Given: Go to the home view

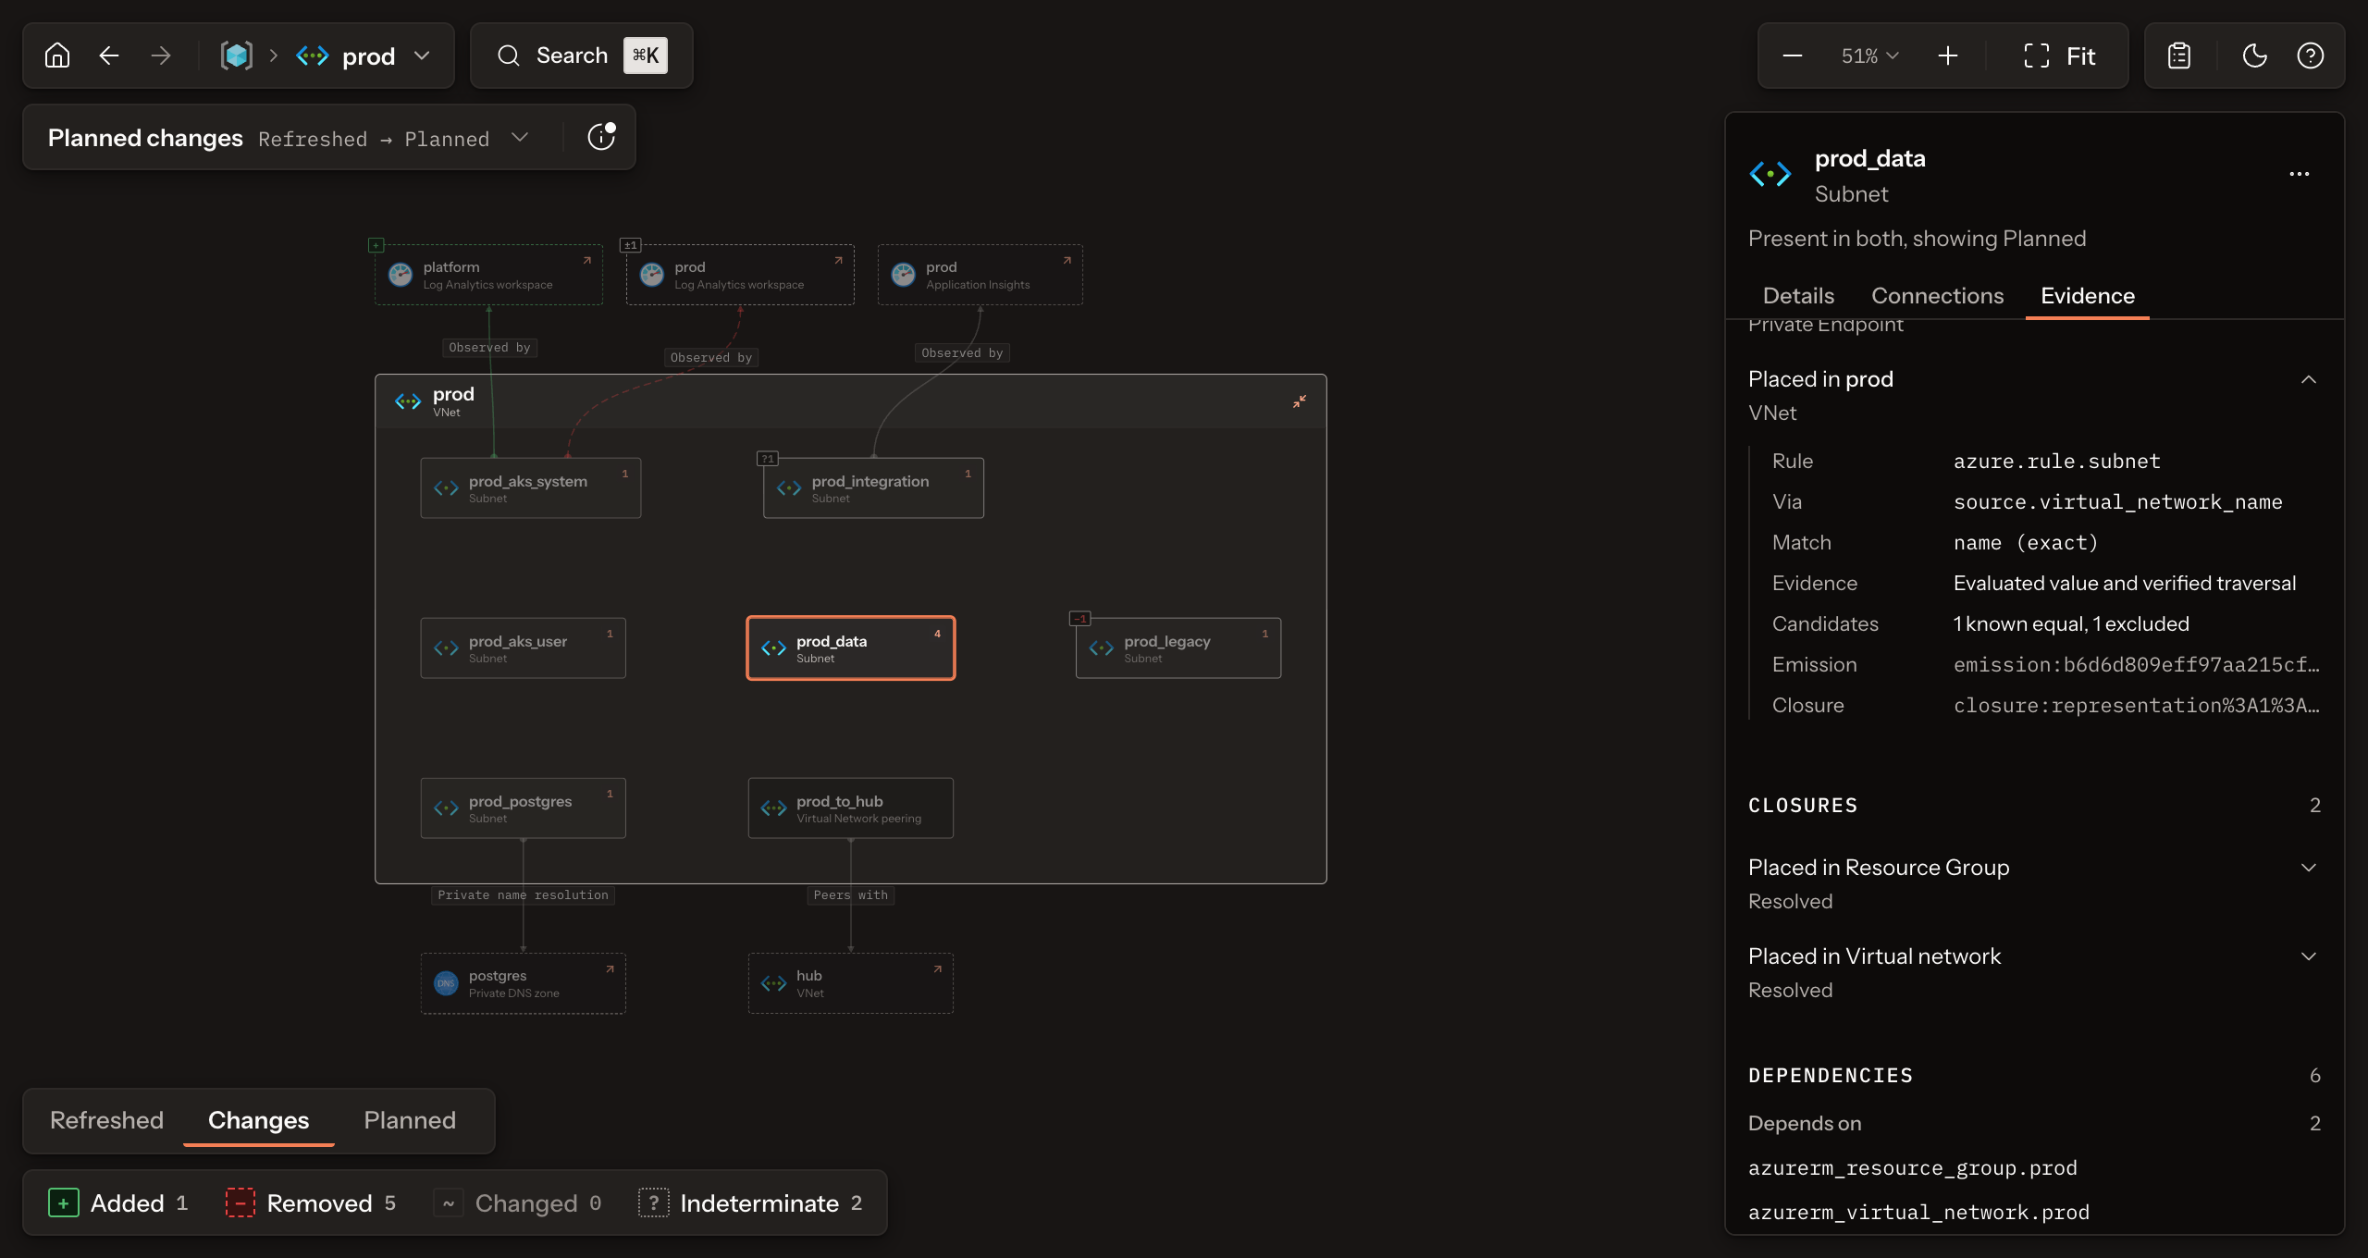Looking at the screenshot, I should tap(57, 55).
